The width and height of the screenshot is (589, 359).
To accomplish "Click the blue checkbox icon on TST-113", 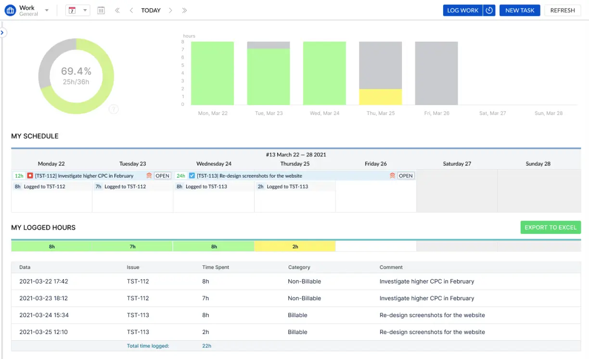I will (x=192, y=176).
